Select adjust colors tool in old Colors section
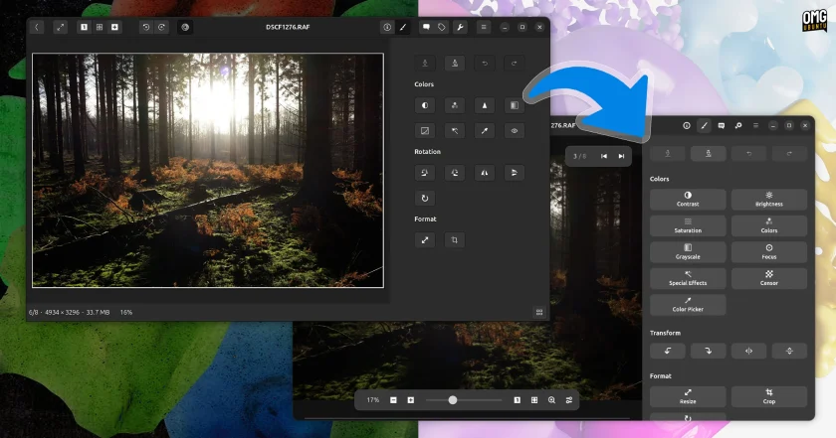 pos(455,105)
